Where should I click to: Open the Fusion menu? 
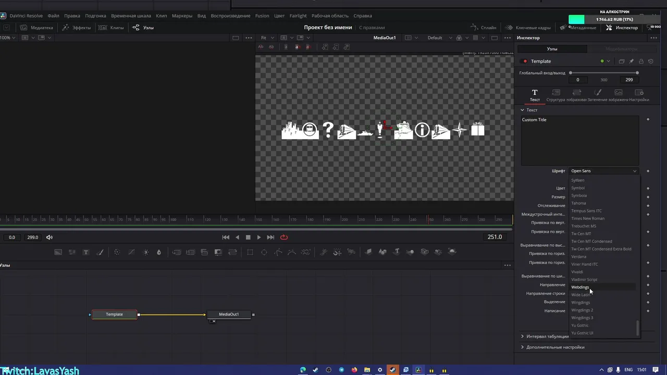[x=262, y=16]
